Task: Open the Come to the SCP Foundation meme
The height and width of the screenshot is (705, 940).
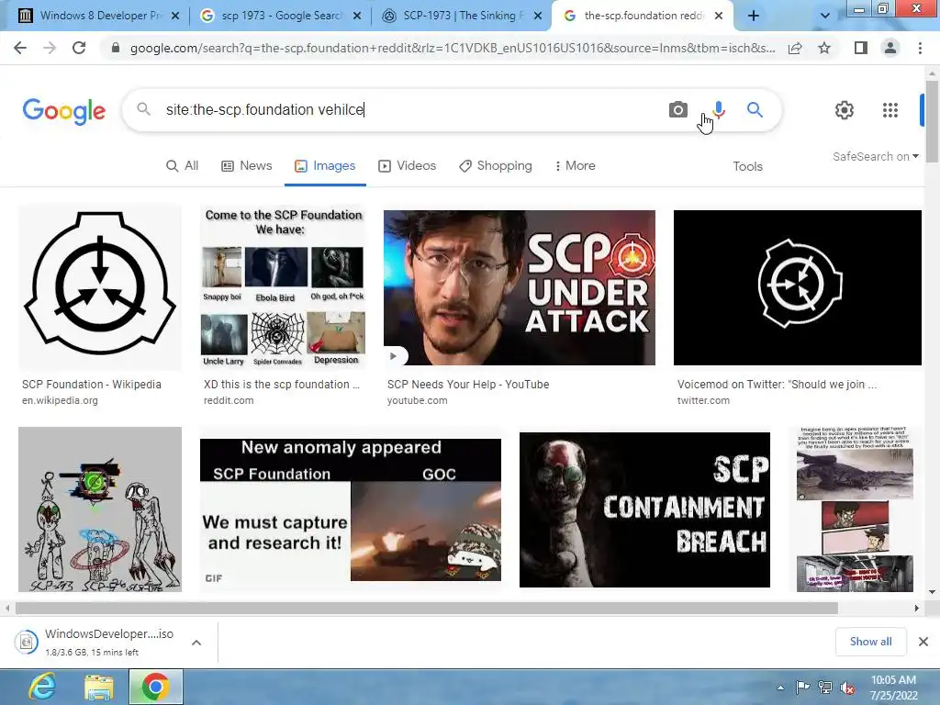Action: 283,286
